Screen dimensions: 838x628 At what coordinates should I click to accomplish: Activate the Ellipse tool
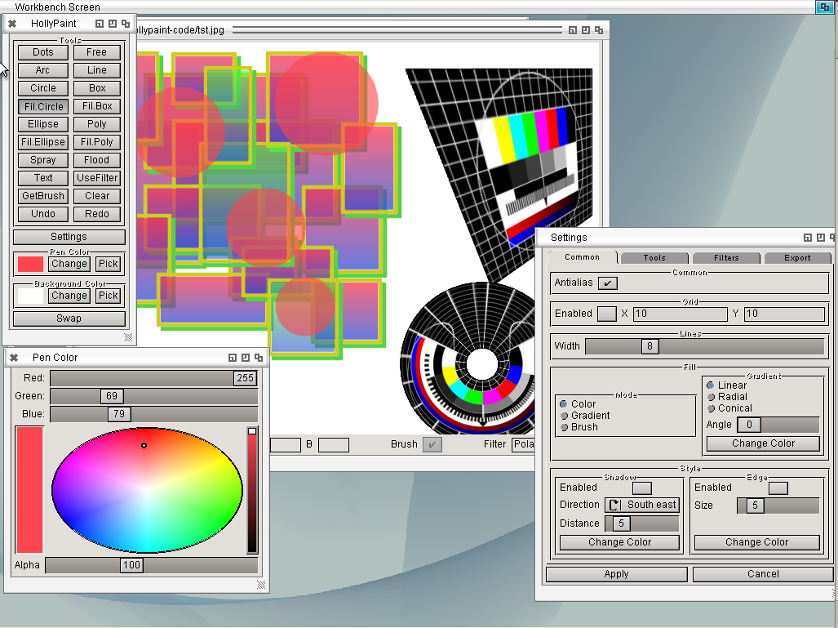tap(43, 124)
